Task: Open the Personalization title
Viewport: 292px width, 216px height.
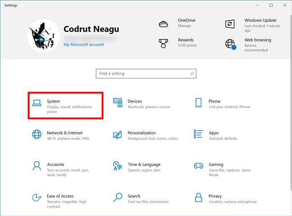Action: (141, 133)
